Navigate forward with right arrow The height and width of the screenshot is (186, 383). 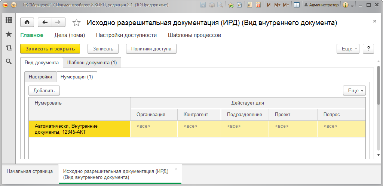tap(58, 22)
